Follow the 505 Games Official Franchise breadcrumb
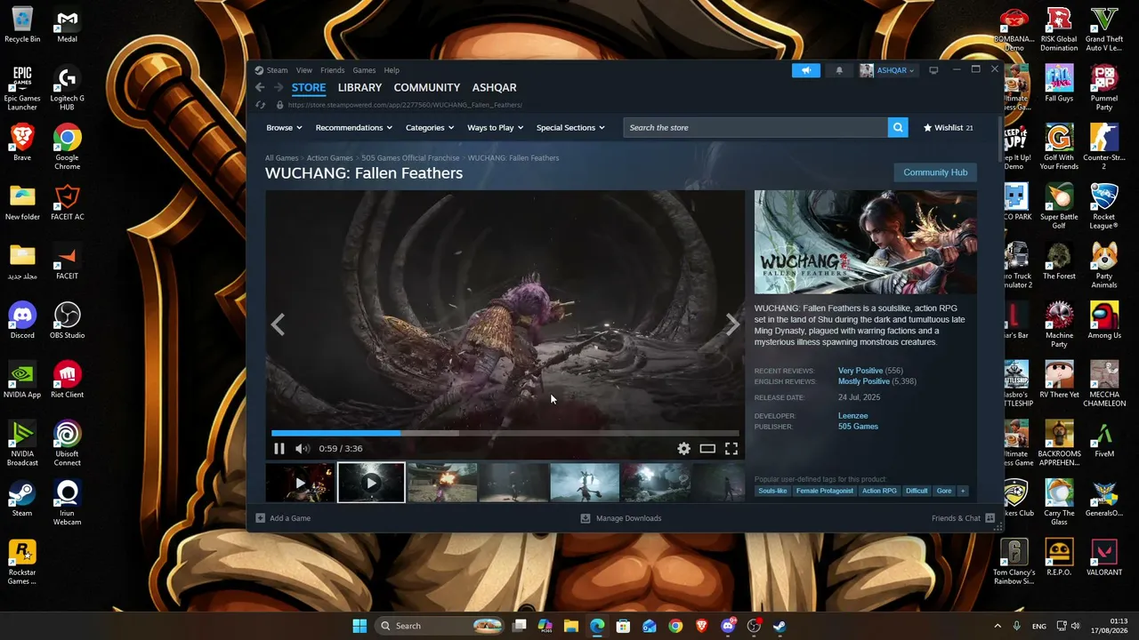Viewport: 1139px width, 640px height. pos(410,158)
